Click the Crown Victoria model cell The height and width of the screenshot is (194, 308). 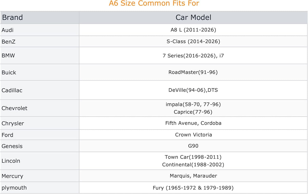point(193,135)
